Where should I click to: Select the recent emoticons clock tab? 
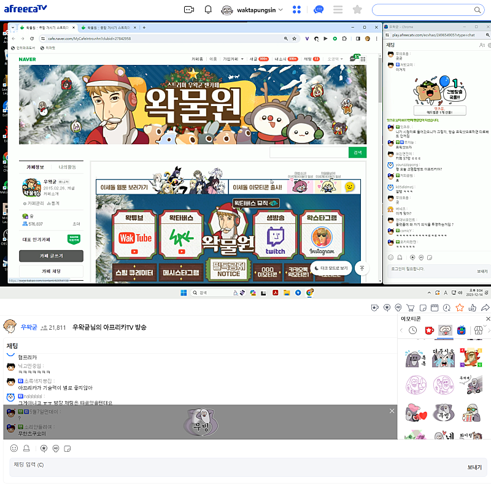point(412,330)
